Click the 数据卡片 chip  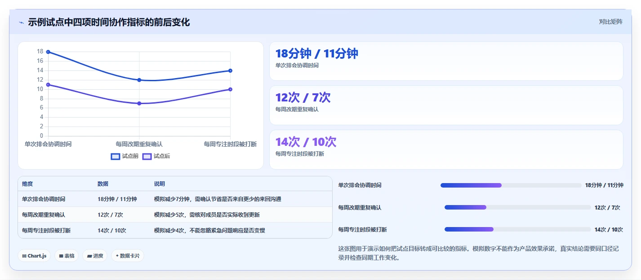[128, 256]
